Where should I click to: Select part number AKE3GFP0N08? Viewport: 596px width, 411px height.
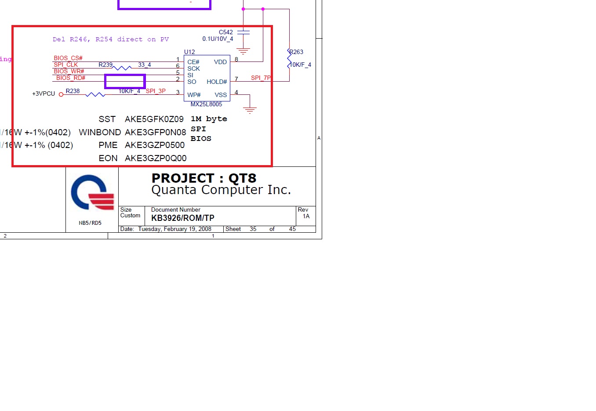pos(156,132)
